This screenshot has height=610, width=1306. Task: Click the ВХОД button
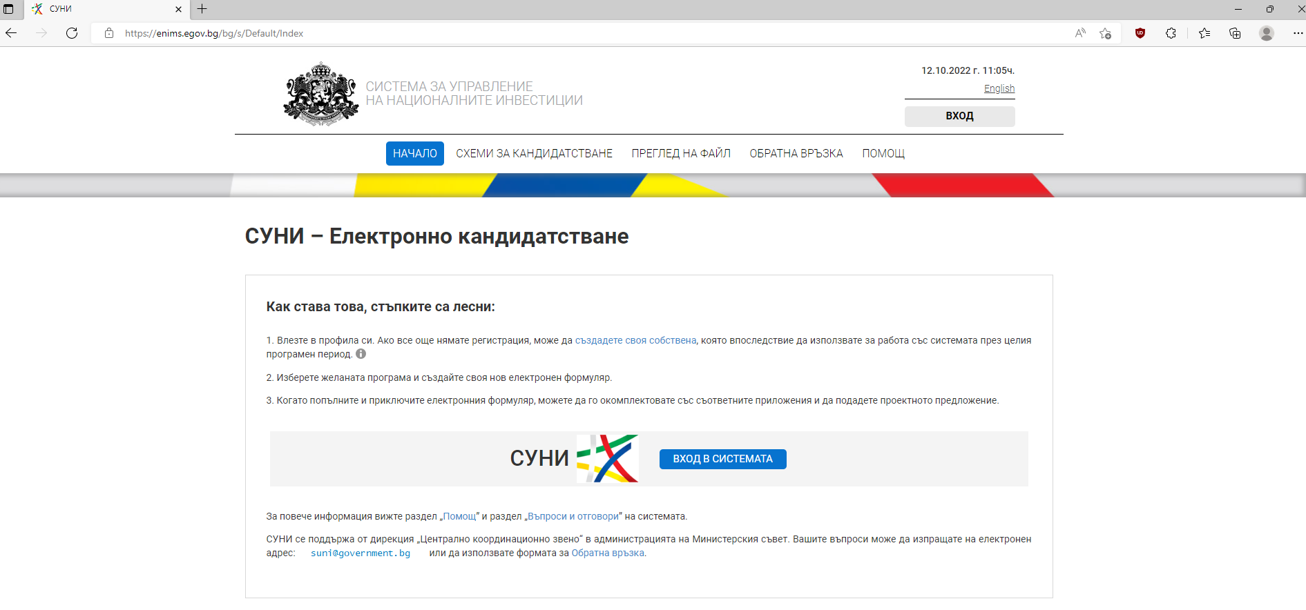click(959, 116)
